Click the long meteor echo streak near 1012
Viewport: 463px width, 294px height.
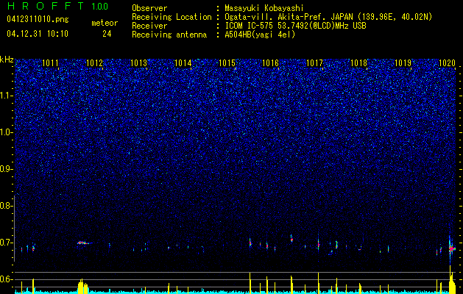[85, 243]
